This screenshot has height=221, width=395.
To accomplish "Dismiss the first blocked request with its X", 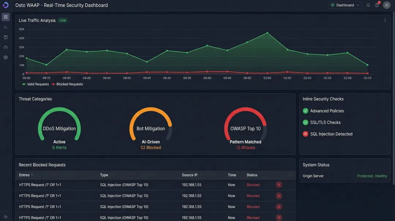I will [279, 185].
